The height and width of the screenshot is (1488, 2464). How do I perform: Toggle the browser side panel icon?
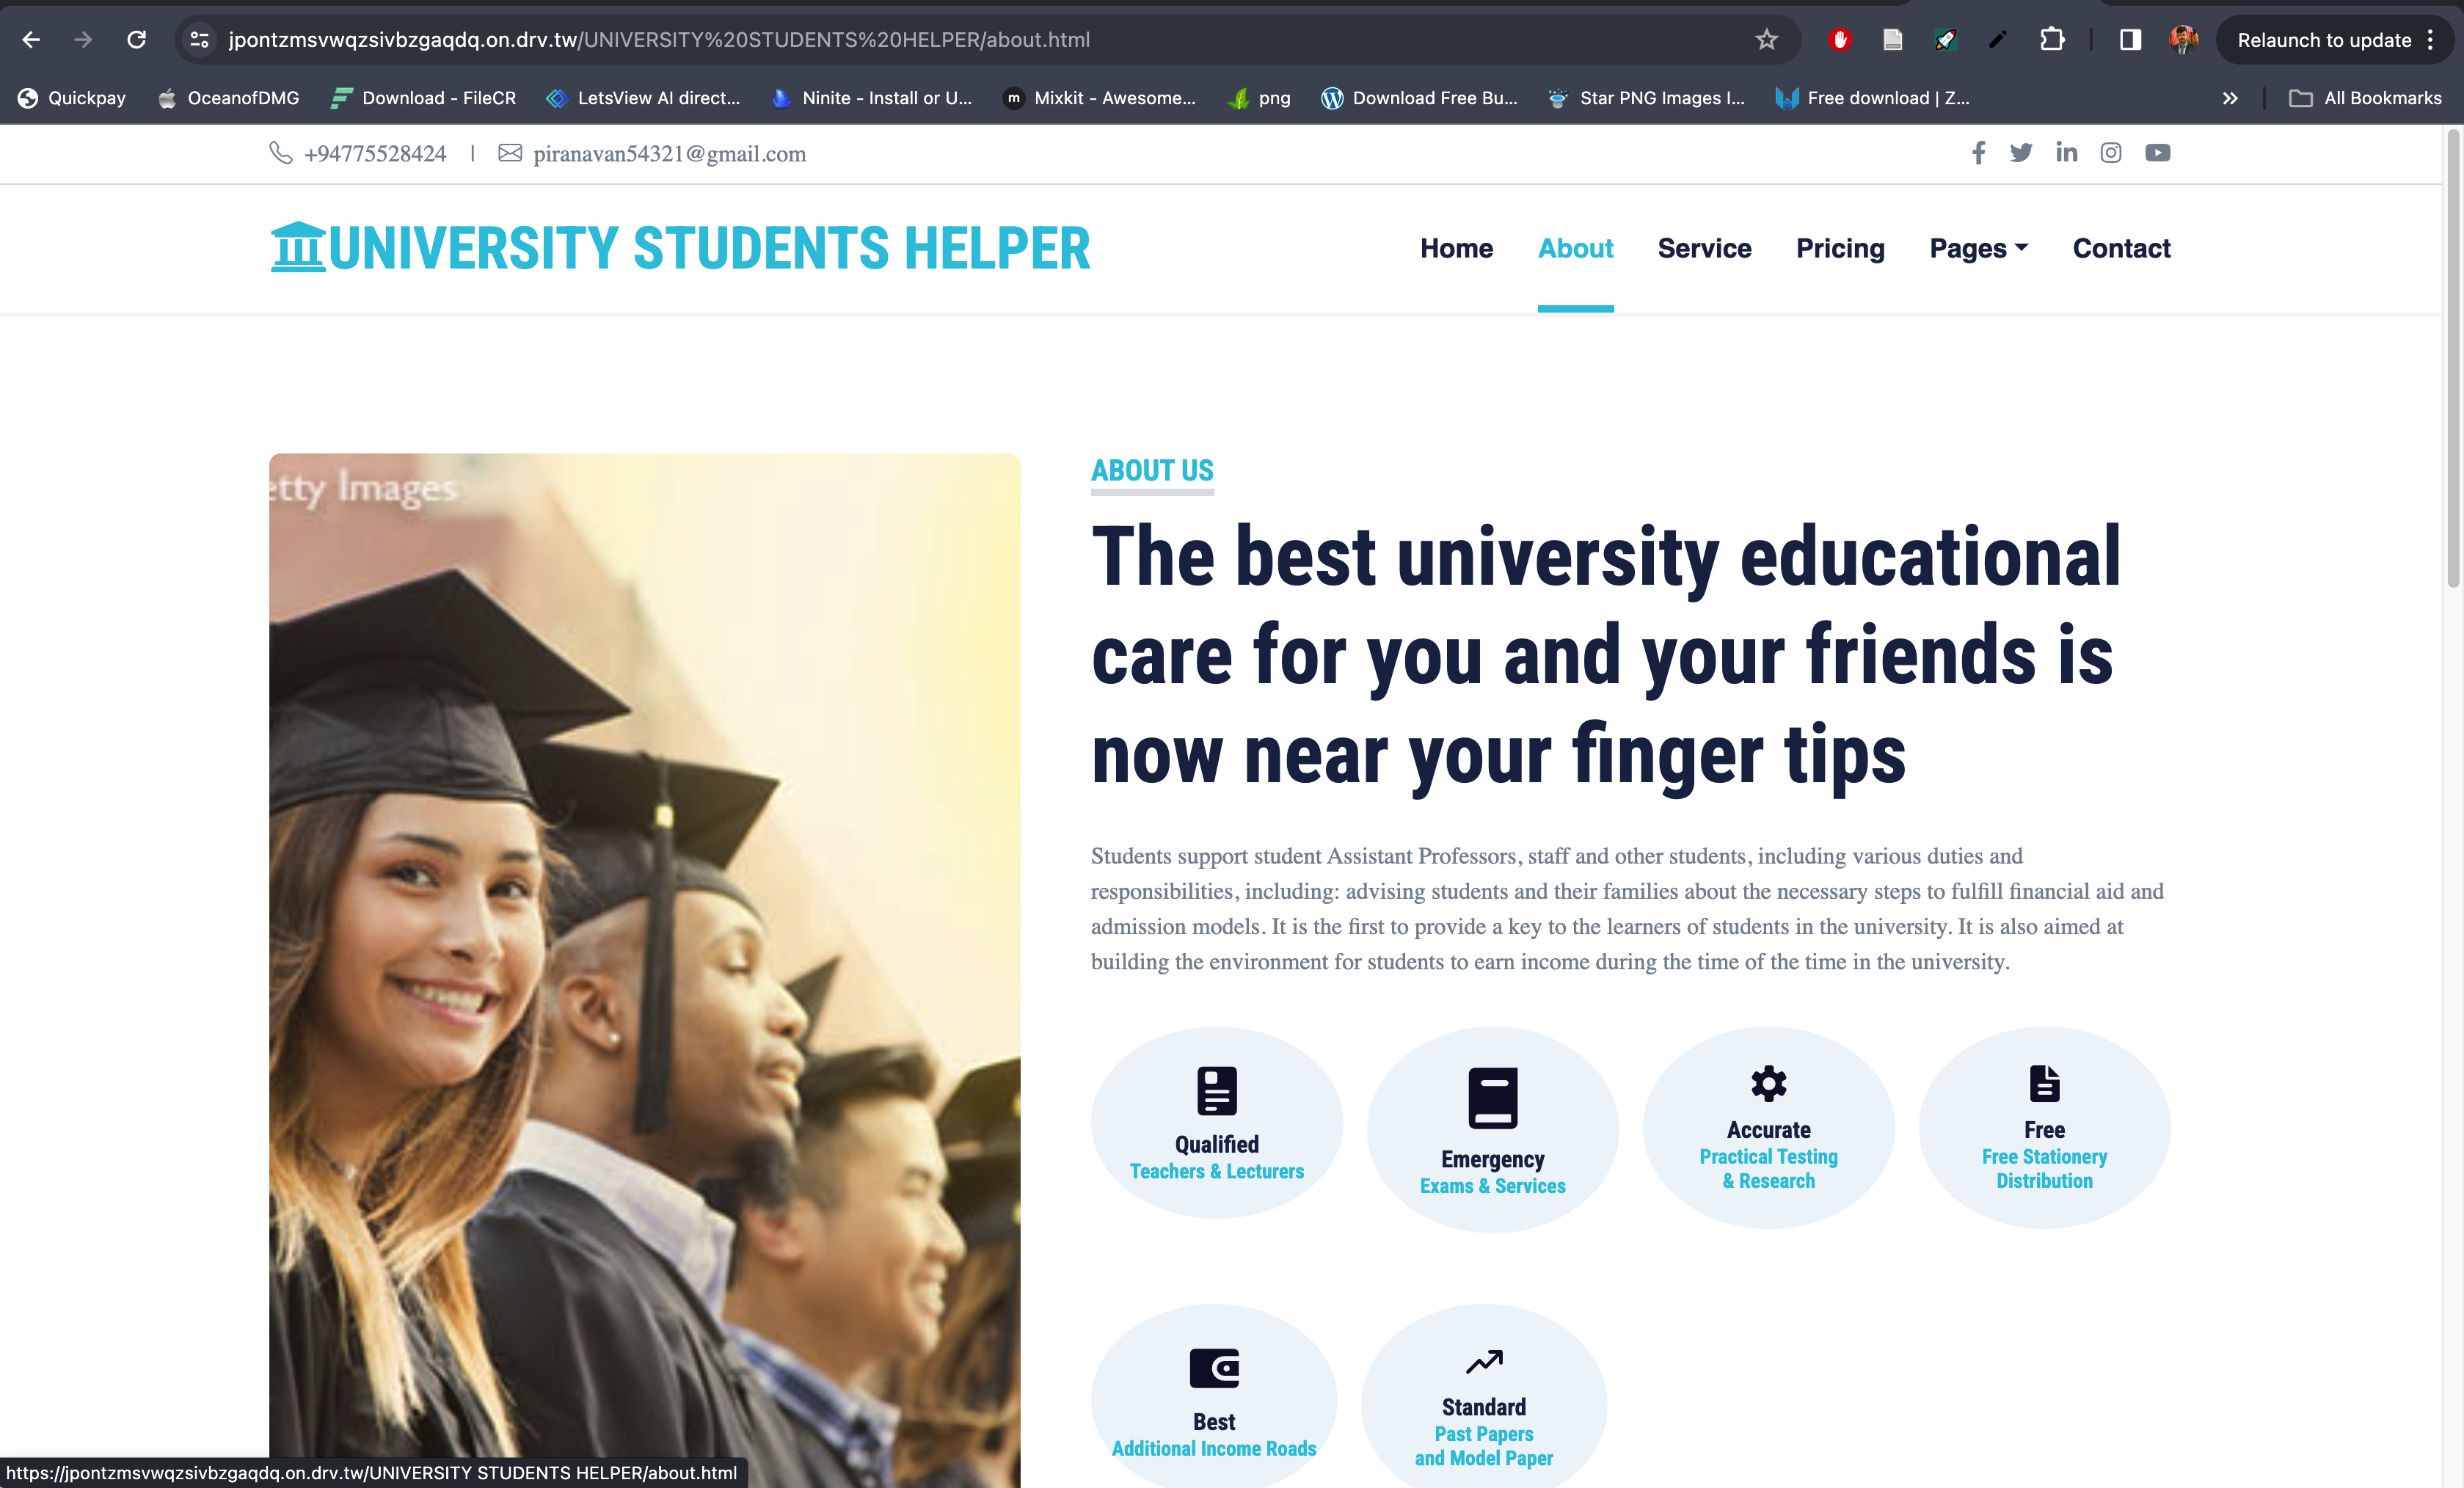2129,40
